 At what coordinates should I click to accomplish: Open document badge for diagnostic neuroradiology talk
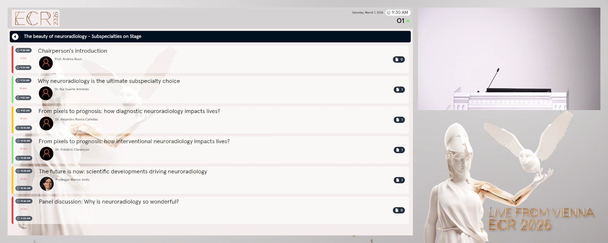(399, 120)
